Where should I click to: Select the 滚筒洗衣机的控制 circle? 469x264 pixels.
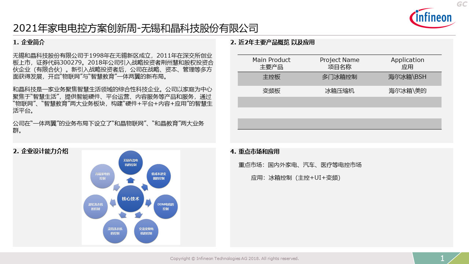[x=115, y=231]
